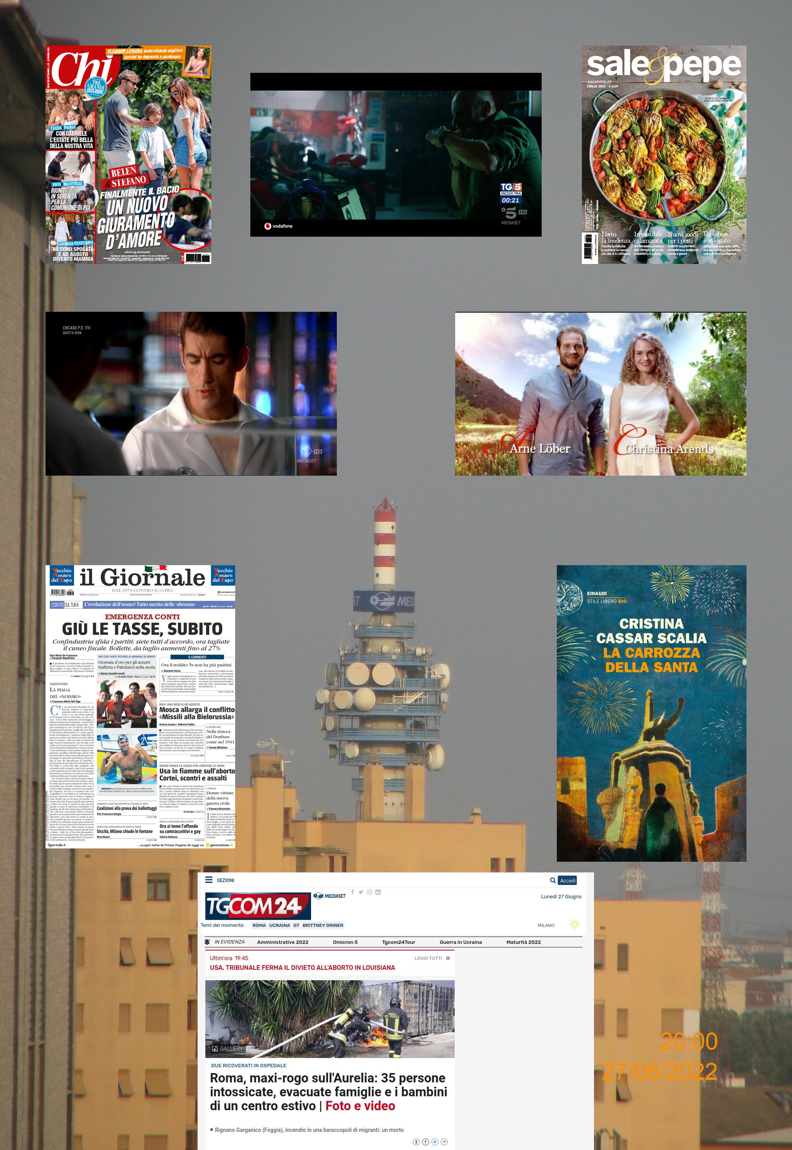
Task: Share the article via the Twitter circle icon
Action: click(435, 1142)
